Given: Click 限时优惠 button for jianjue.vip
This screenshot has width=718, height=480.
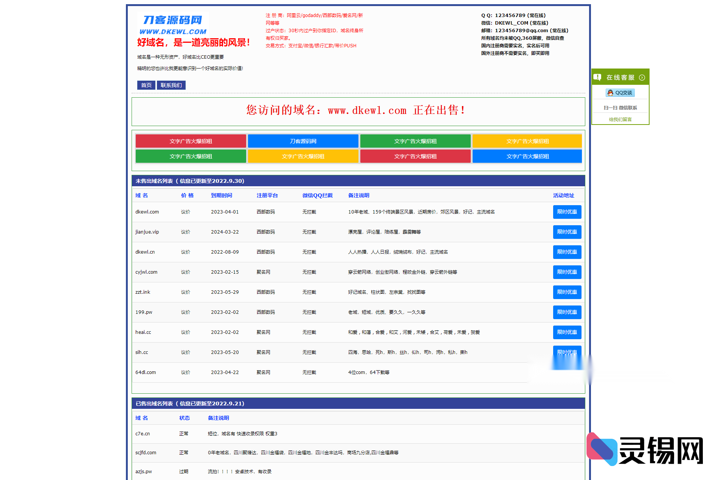Looking at the screenshot, I should coord(567,232).
